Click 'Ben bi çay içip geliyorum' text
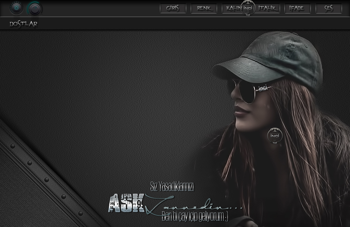Viewport: 350px width, 227px height. (195, 217)
